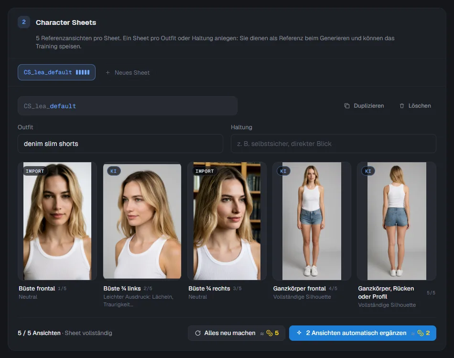Image resolution: width=454 pixels, height=358 pixels.
Task: Click the duplicate icon beside Duplizieren
Action: (x=347, y=106)
